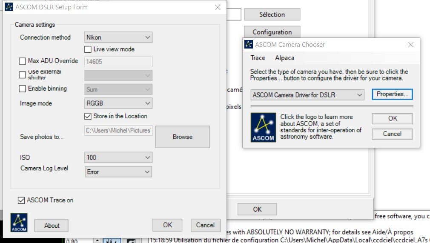Click Properties... in Camera Chooser
Image resolution: width=430 pixels, height=243 pixels.
pos(392,94)
